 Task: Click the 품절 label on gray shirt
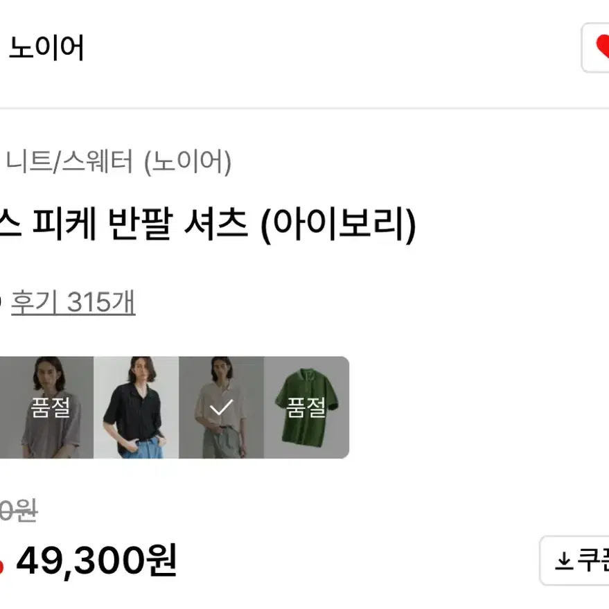(51, 407)
